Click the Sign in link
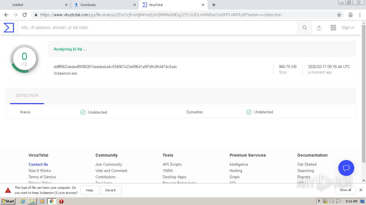 (348, 28)
